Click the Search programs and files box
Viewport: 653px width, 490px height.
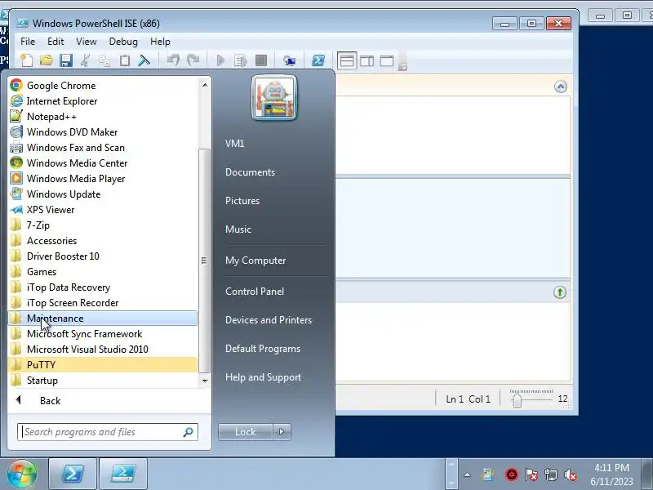(x=108, y=432)
